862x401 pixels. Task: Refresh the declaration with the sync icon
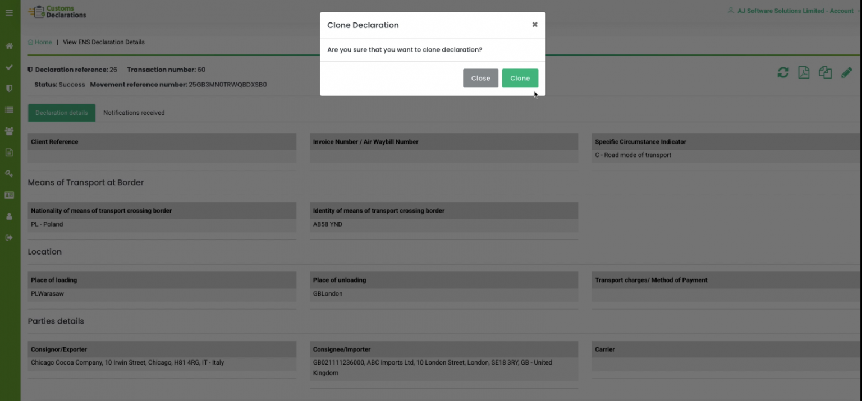coord(782,72)
